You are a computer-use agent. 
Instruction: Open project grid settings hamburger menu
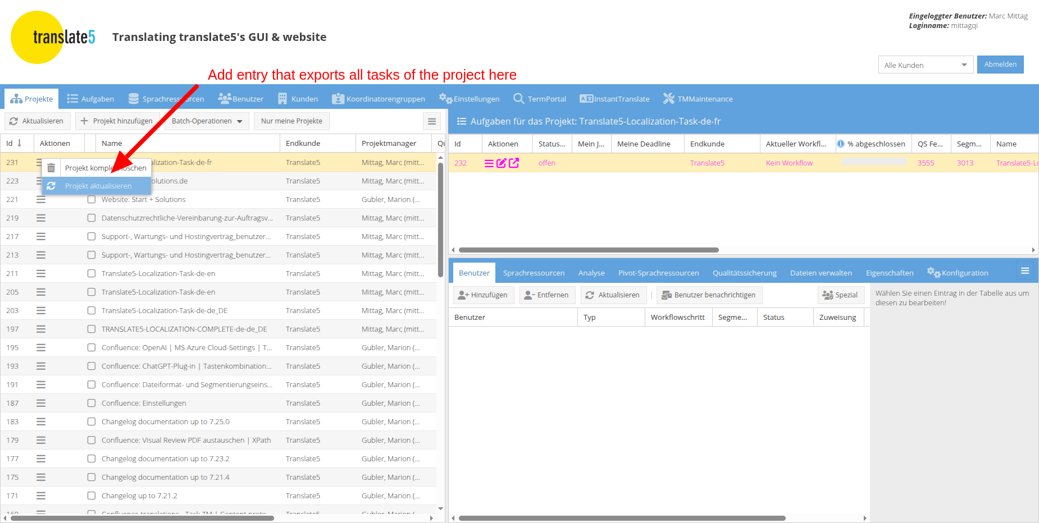coord(431,121)
